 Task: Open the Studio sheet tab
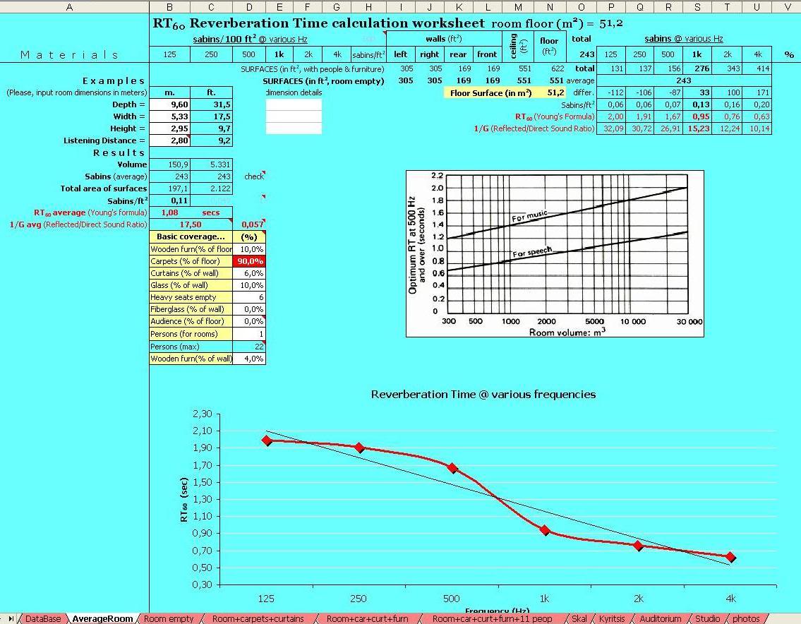[x=708, y=619]
